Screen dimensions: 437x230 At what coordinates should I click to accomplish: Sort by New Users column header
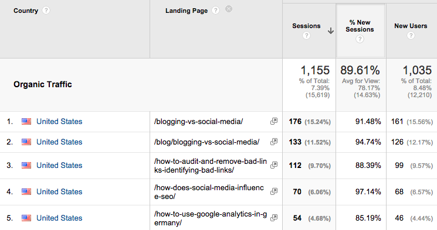tap(411, 26)
